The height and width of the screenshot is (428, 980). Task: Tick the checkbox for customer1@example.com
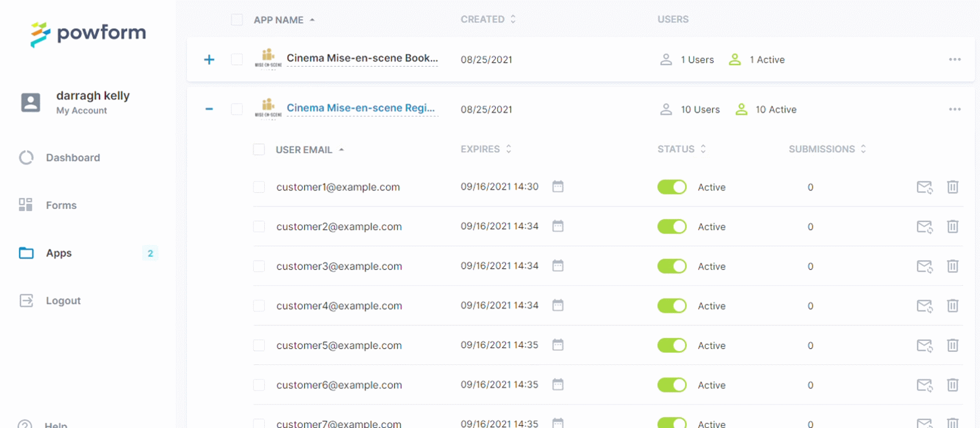coord(258,187)
